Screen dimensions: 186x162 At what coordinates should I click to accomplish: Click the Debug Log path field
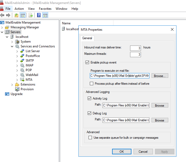point(126,120)
